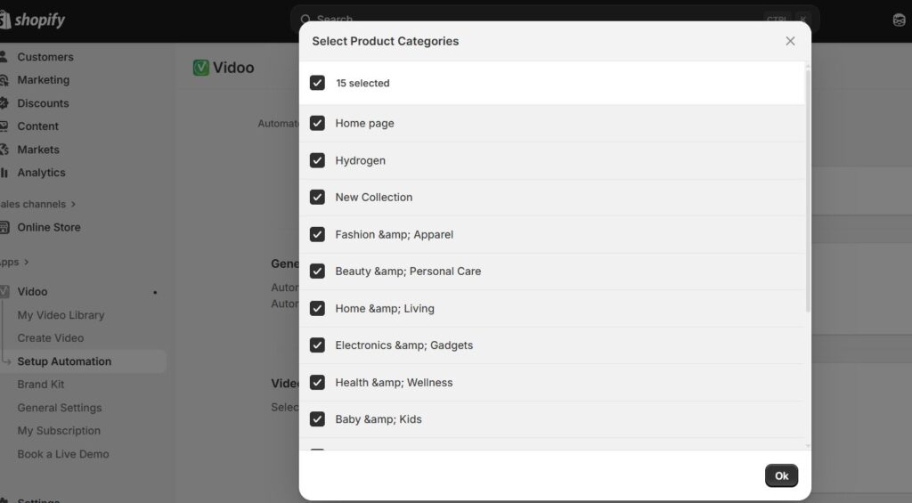Image resolution: width=912 pixels, height=503 pixels.
Task: Go to Brand Kit page
Action: [x=41, y=385]
